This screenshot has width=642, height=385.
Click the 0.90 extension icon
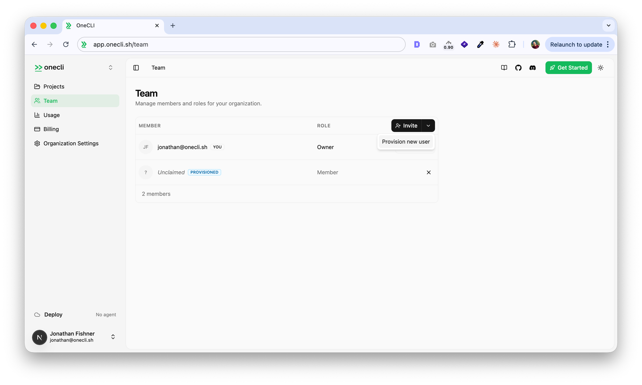(448, 45)
